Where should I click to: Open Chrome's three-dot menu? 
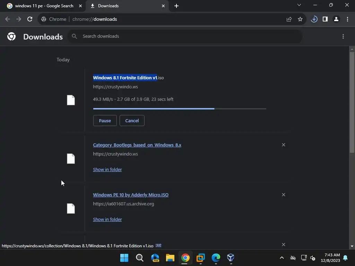pos(347,19)
